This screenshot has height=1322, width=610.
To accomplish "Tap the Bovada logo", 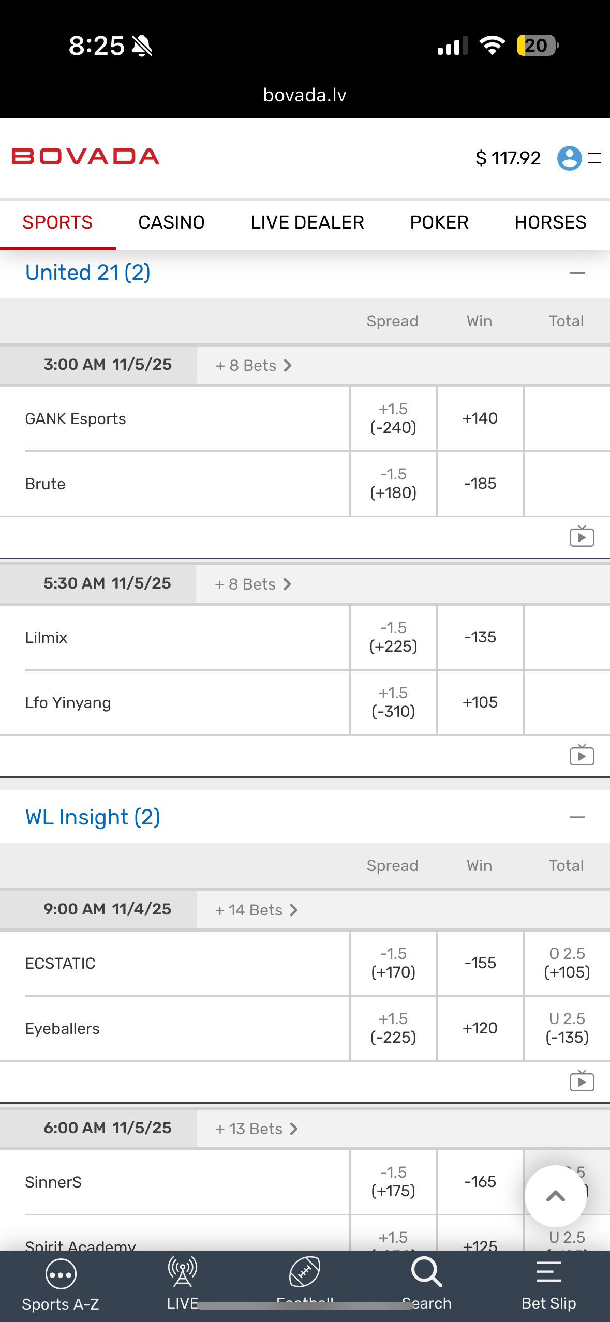I will coord(85,157).
